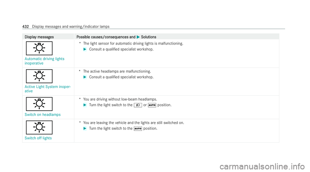Click the arrow in the Active Light System solution
Screen dimensions: 310x172
click(x=85, y=77)
